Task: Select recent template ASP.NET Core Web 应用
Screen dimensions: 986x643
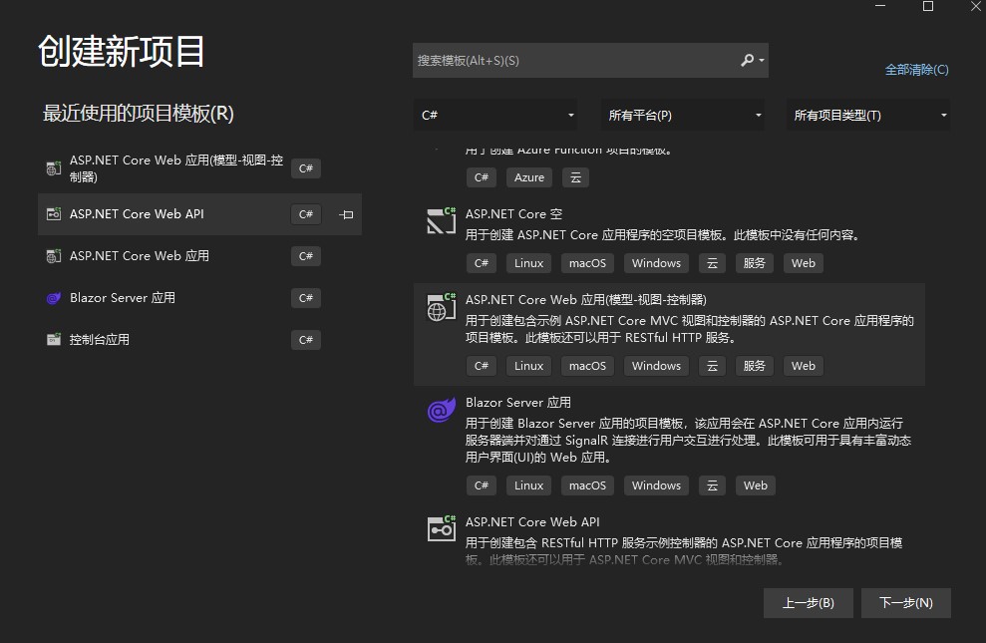Action: point(199,256)
